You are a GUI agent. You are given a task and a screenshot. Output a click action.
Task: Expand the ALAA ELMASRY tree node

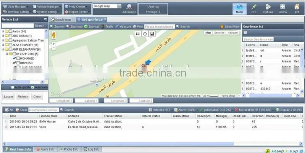pos(3,45)
